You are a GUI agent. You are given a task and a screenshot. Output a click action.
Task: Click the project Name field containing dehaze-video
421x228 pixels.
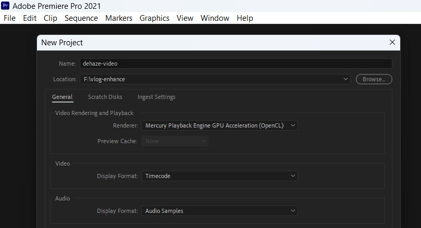click(236, 64)
